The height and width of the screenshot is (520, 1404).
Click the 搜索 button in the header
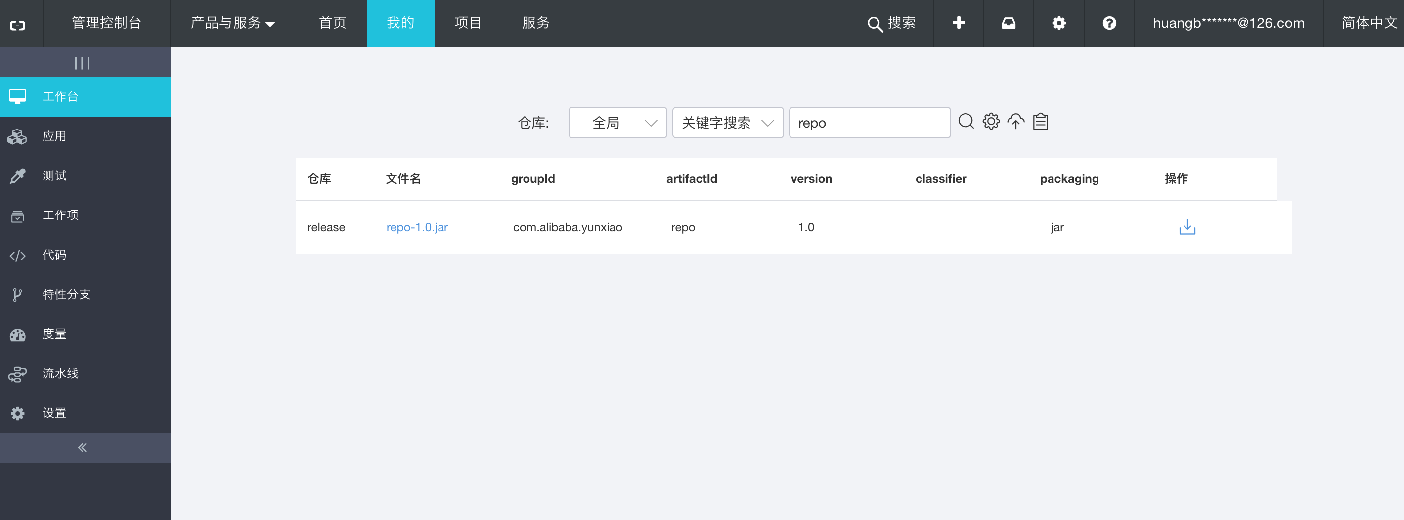coord(892,23)
